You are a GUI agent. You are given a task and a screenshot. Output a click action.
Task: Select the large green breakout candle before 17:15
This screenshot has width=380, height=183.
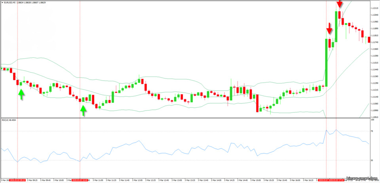[326, 63]
